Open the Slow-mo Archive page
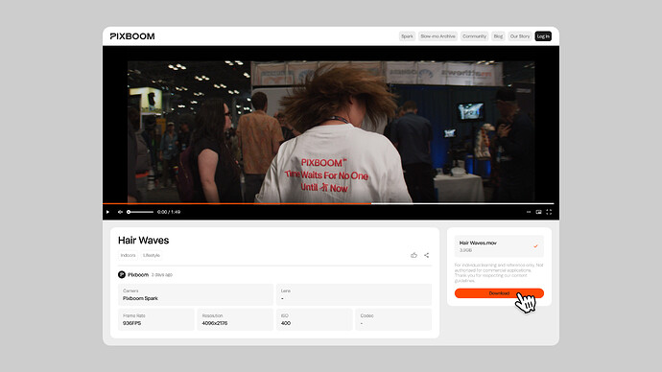Viewport: 662px width, 372px height. click(x=437, y=36)
